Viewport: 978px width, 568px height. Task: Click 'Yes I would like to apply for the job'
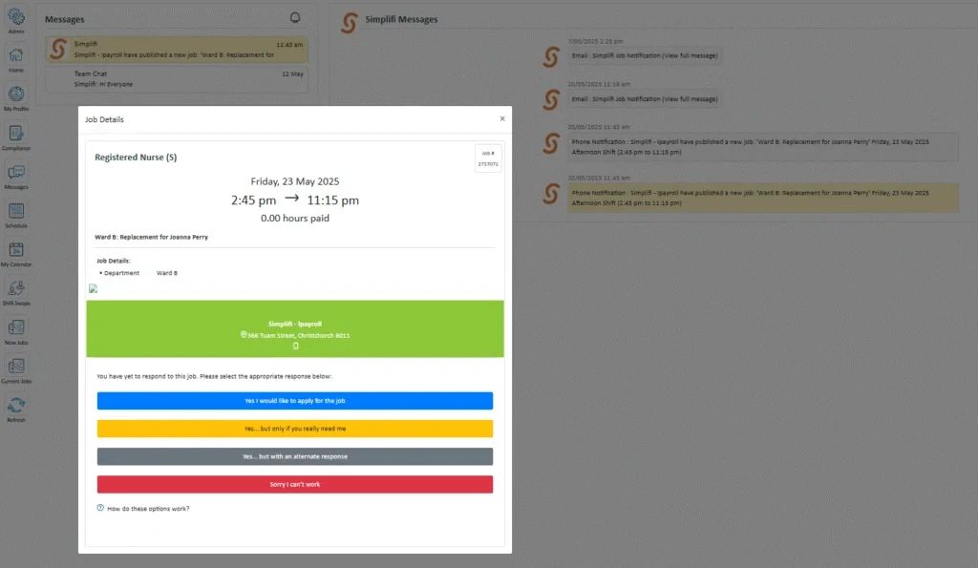pyautogui.click(x=295, y=400)
